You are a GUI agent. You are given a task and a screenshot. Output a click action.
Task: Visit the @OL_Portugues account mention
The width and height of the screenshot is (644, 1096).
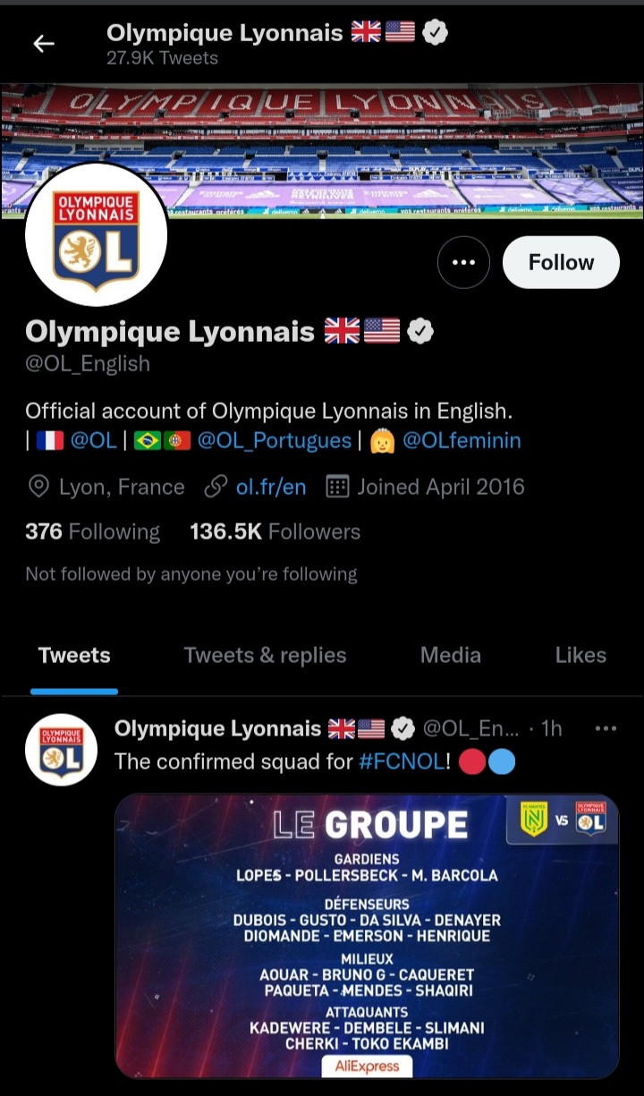274,440
